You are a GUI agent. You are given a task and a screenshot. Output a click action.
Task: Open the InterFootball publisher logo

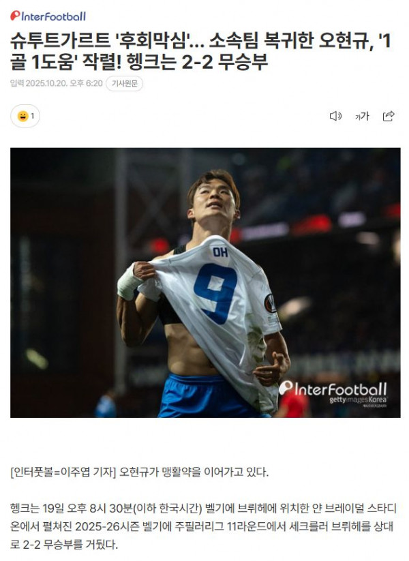tap(48, 16)
